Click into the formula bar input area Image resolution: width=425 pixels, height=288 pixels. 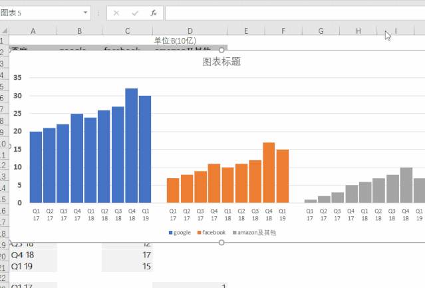[x=295, y=13]
